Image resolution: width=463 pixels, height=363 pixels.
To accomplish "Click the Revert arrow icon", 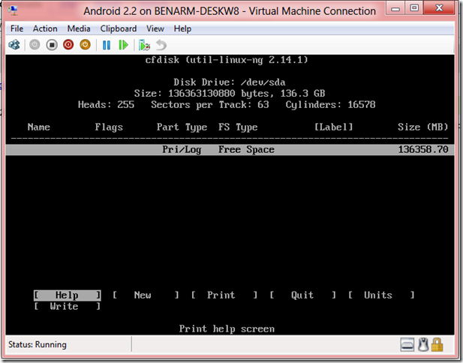I will tap(161, 45).
